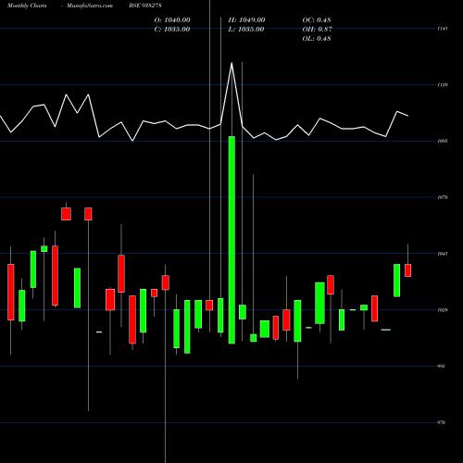Open the MunafaSutra.com label

coord(90,6)
